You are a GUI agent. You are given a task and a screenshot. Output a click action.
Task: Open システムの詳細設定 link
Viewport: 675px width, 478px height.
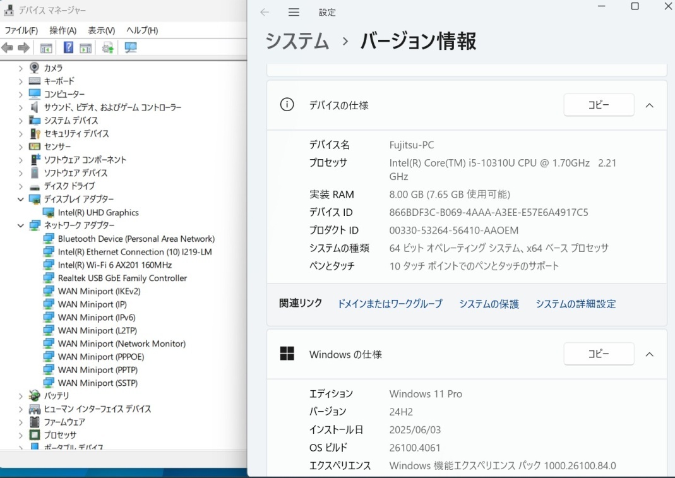point(576,304)
